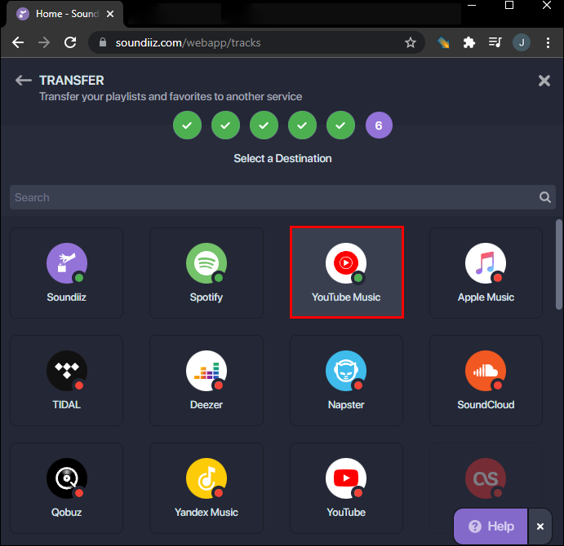Click the search magnifier icon
The width and height of the screenshot is (564, 546).
tap(545, 197)
